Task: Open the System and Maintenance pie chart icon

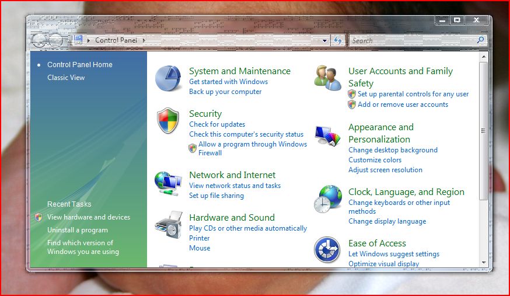Action: 168,78
